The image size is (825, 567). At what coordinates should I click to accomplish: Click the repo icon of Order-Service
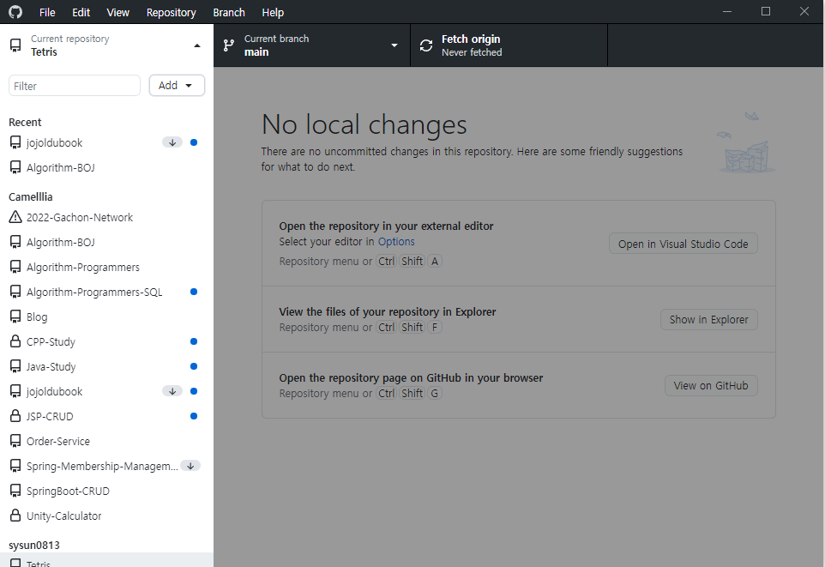[15, 441]
